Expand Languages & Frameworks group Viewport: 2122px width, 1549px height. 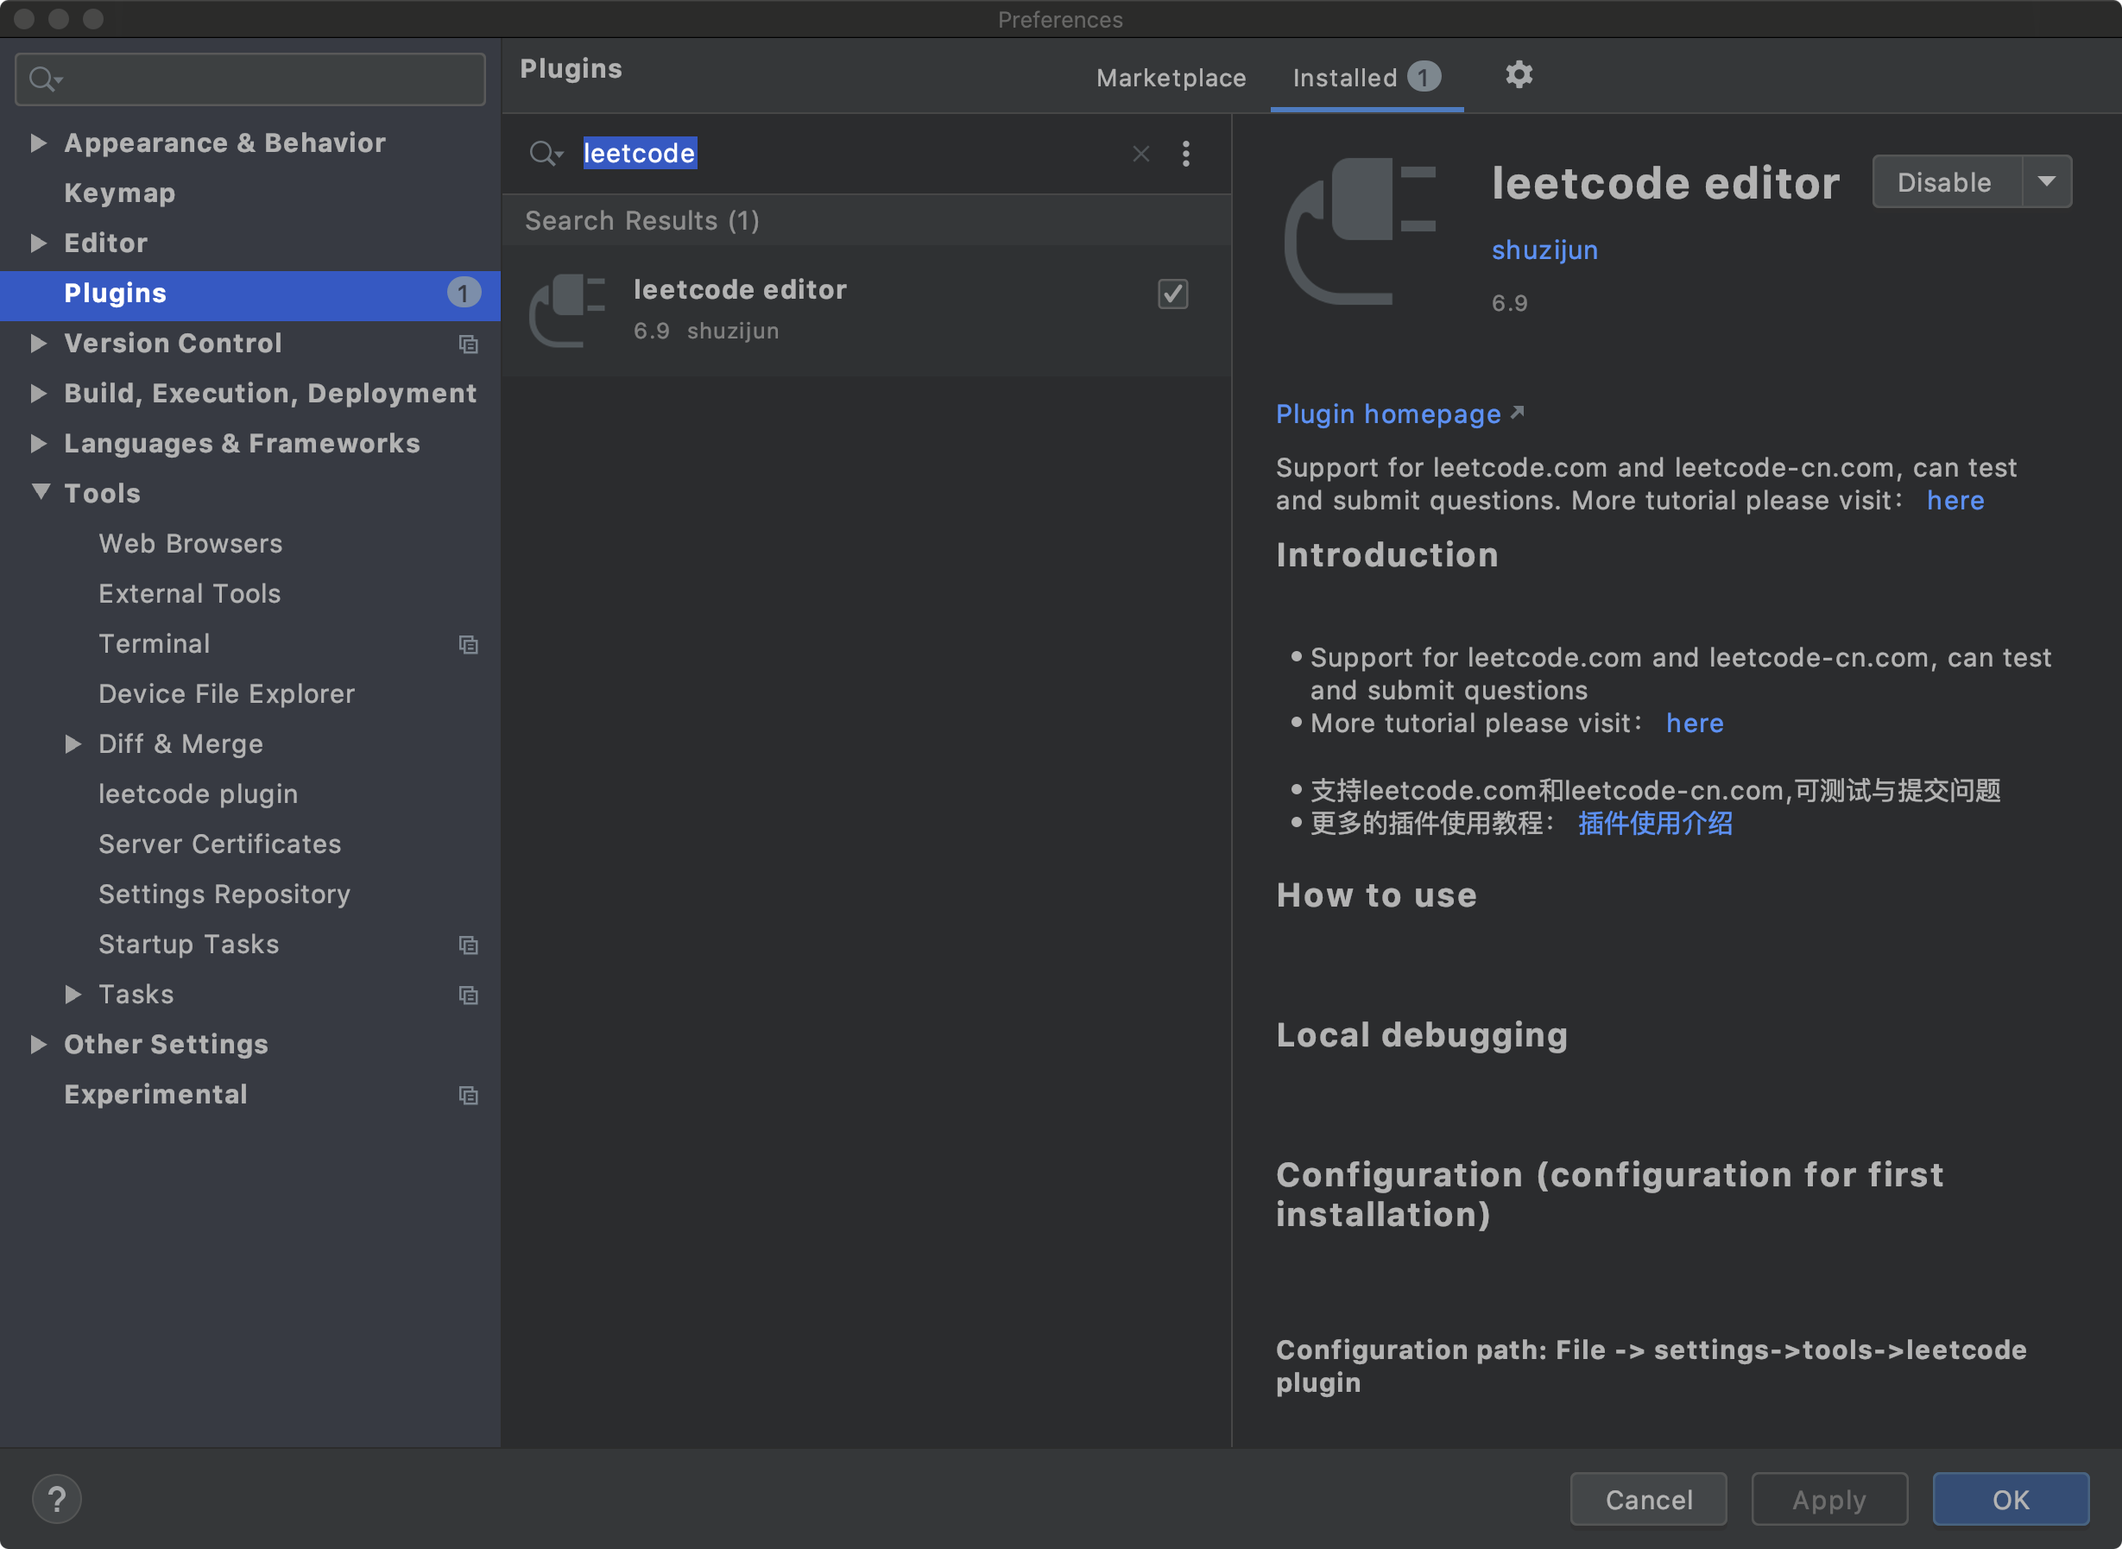pos(39,444)
